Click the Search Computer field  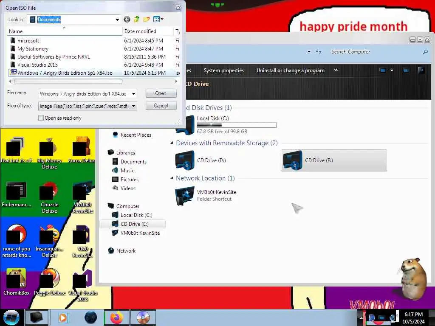[375, 52]
